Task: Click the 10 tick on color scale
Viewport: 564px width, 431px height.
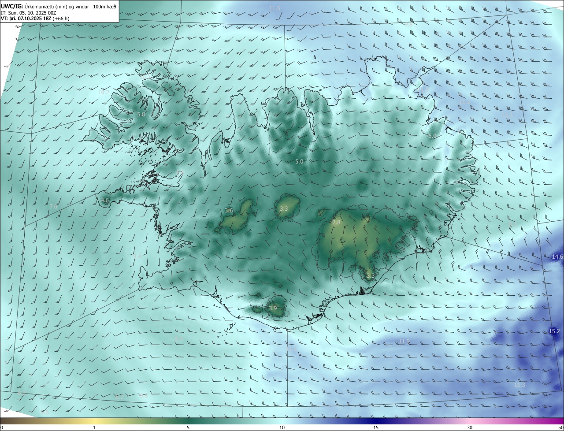Action: click(282, 427)
